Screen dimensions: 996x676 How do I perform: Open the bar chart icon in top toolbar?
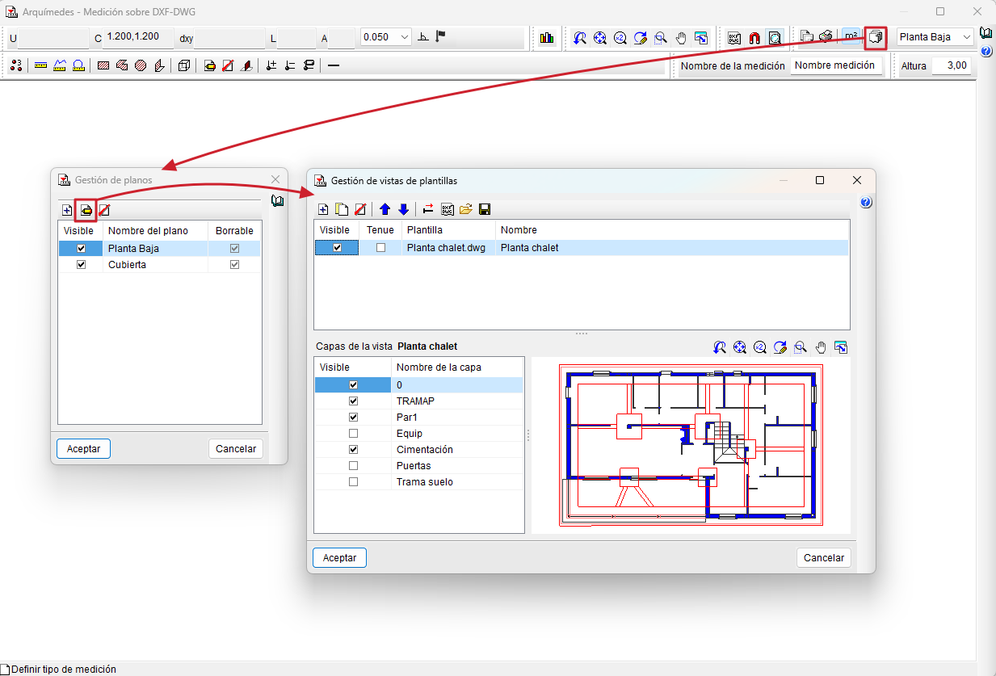(547, 38)
